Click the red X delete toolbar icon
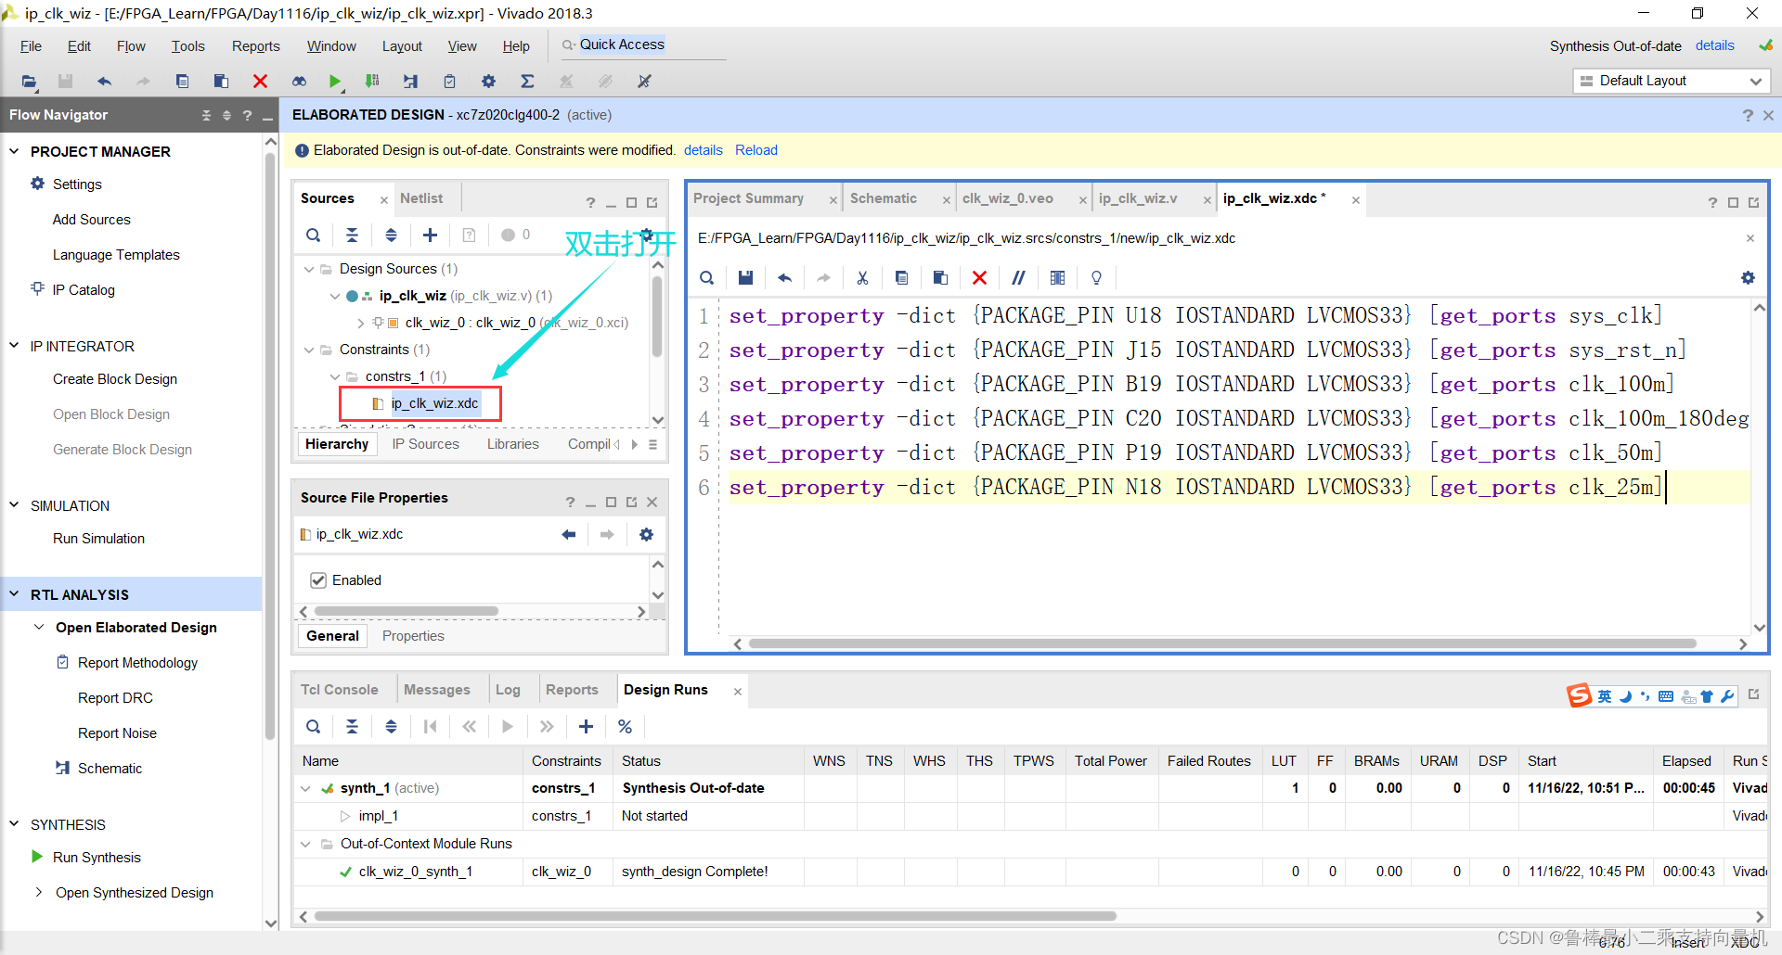The image size is (1782, 955). click(260, 82)
